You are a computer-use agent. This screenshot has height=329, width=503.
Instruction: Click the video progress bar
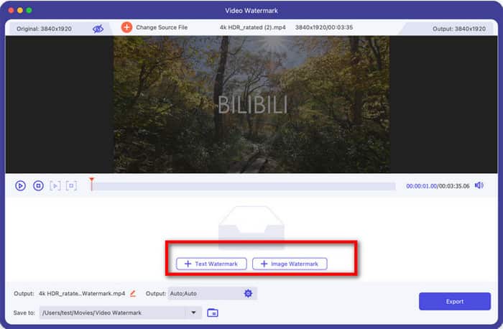click(244, 186)
